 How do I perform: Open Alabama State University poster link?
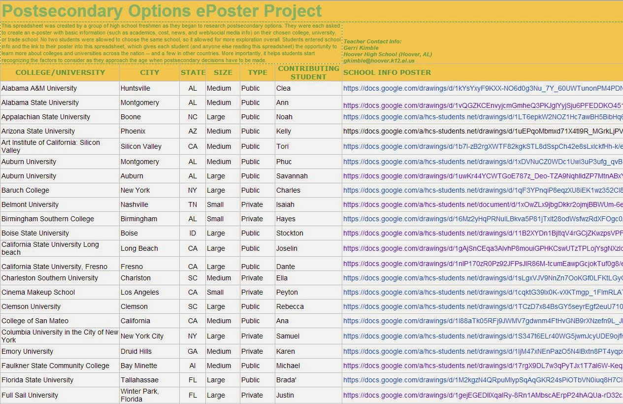click(483, 105)
